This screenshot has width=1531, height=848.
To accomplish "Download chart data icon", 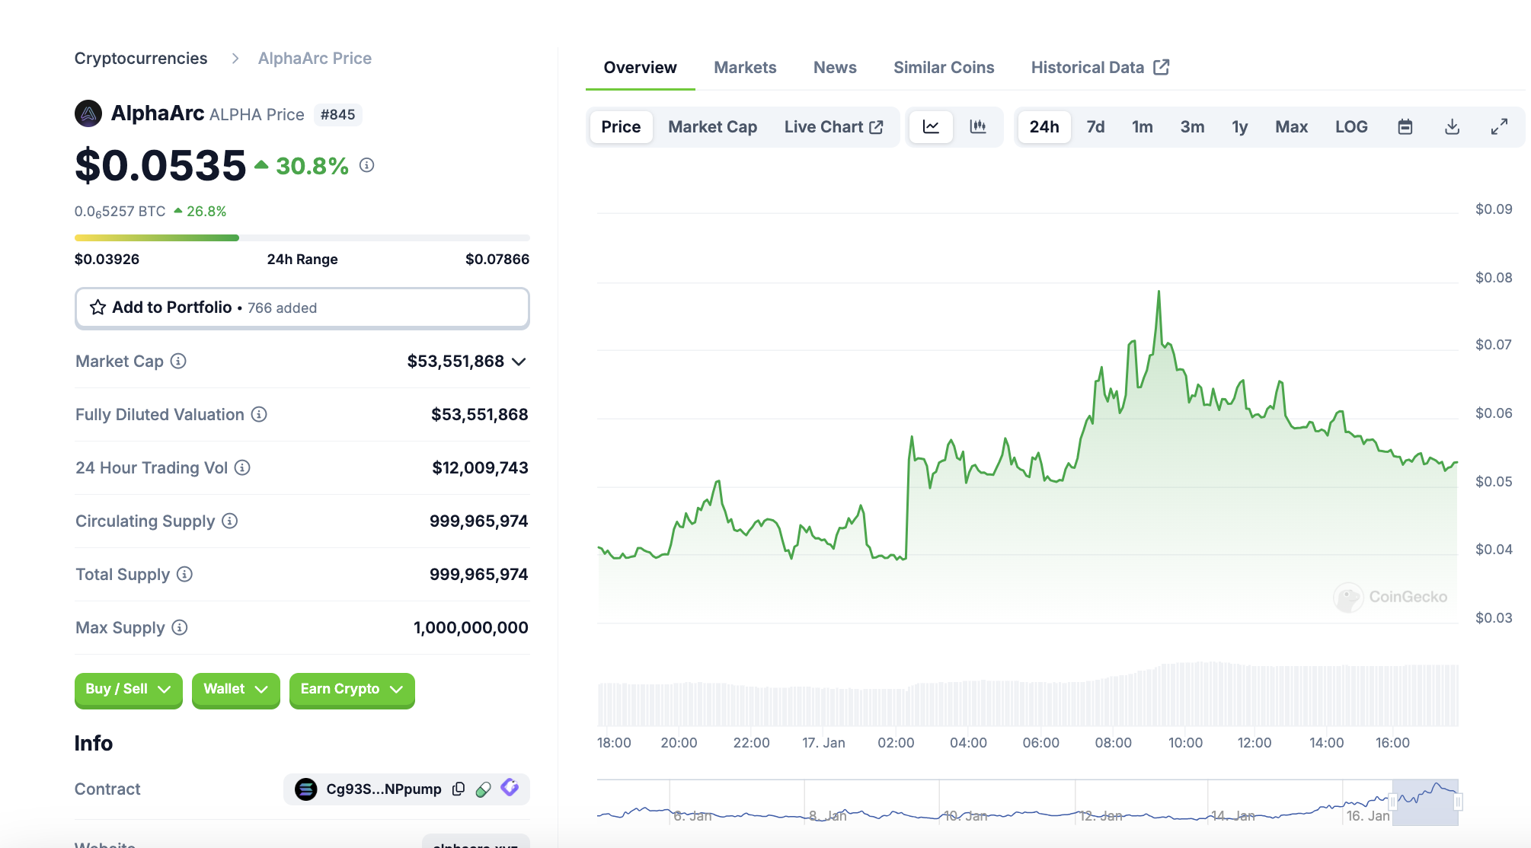I will coord(1452,127).
